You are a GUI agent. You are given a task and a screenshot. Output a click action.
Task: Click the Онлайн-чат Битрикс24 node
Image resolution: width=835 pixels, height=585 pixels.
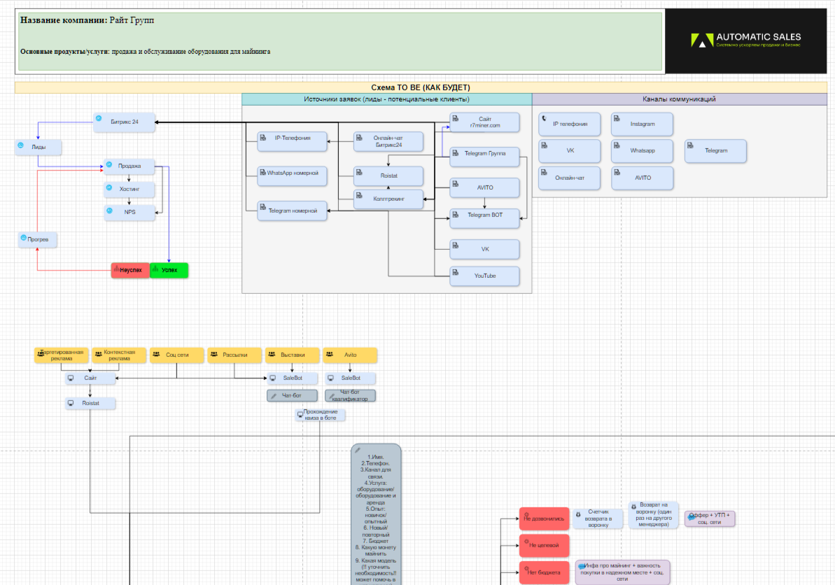click(388, 141)
